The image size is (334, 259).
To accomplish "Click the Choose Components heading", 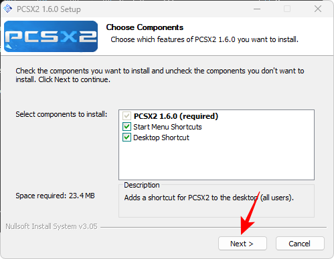I will tap(145, 27).
